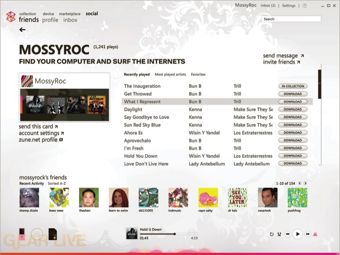Download the song Ahora Es
Screen dimensions: 340x255
[293, 133]
